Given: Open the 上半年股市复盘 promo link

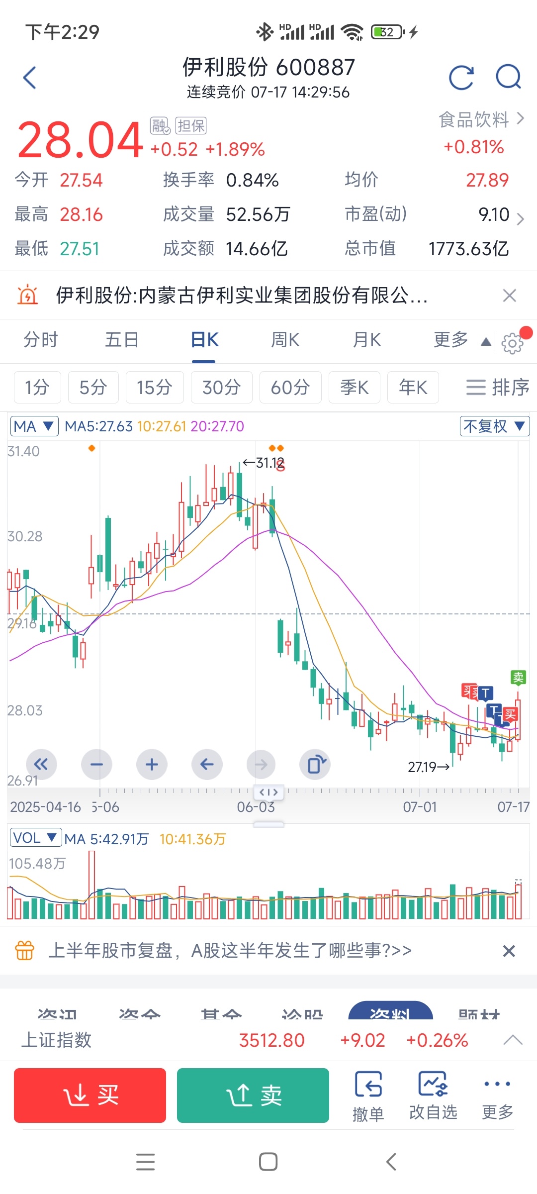Looking at the screenshot, I should [230, 951].
